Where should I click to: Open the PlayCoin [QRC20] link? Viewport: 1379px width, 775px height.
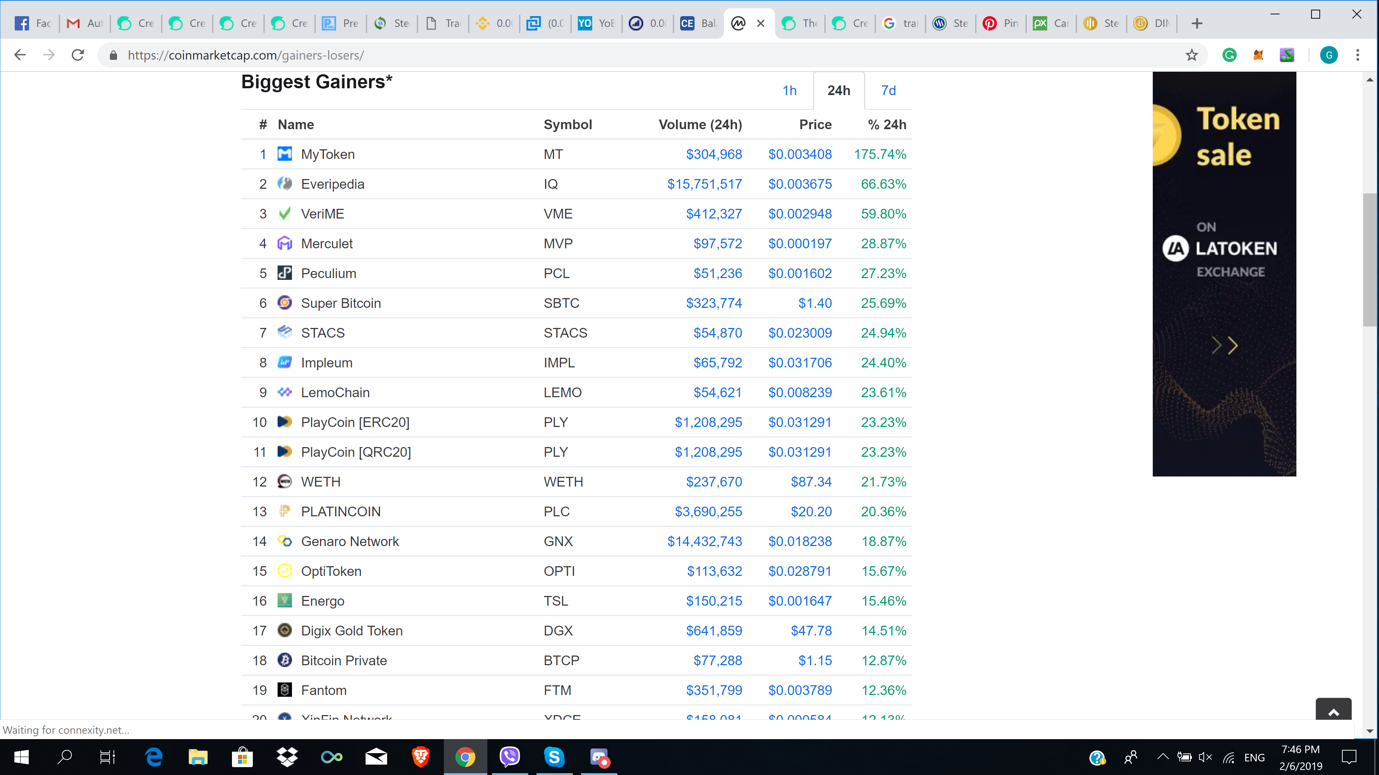pyautogui.click(x=356, y=452)
